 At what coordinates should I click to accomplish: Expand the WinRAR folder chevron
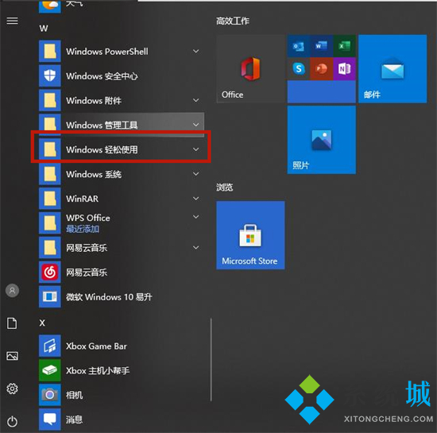point(196,199)
